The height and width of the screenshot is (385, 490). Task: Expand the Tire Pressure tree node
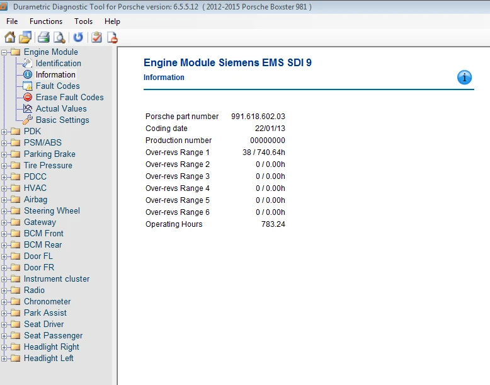coord(4,166)
